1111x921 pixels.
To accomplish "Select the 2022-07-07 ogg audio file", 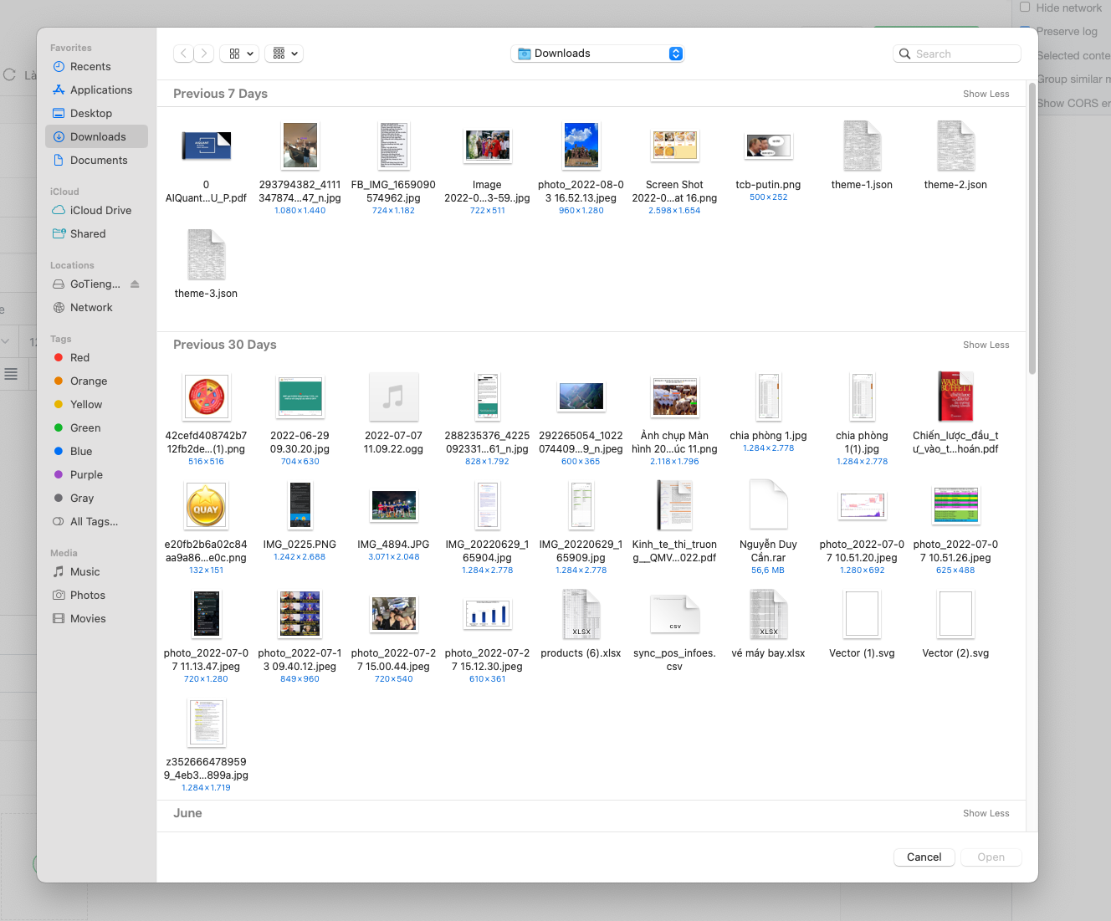I will (393, 397).
